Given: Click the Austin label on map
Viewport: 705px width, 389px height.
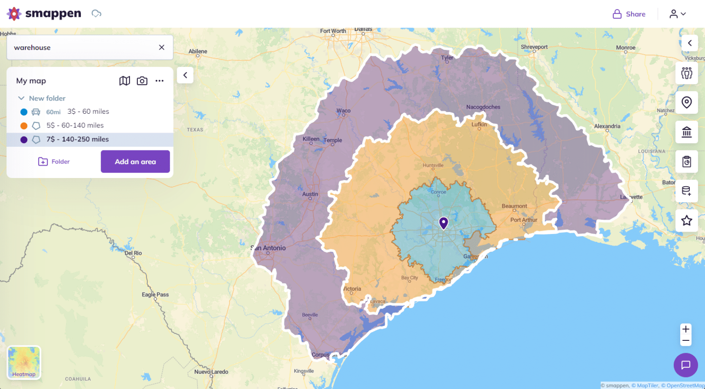Looking at the screenshot, I should 310,194.
